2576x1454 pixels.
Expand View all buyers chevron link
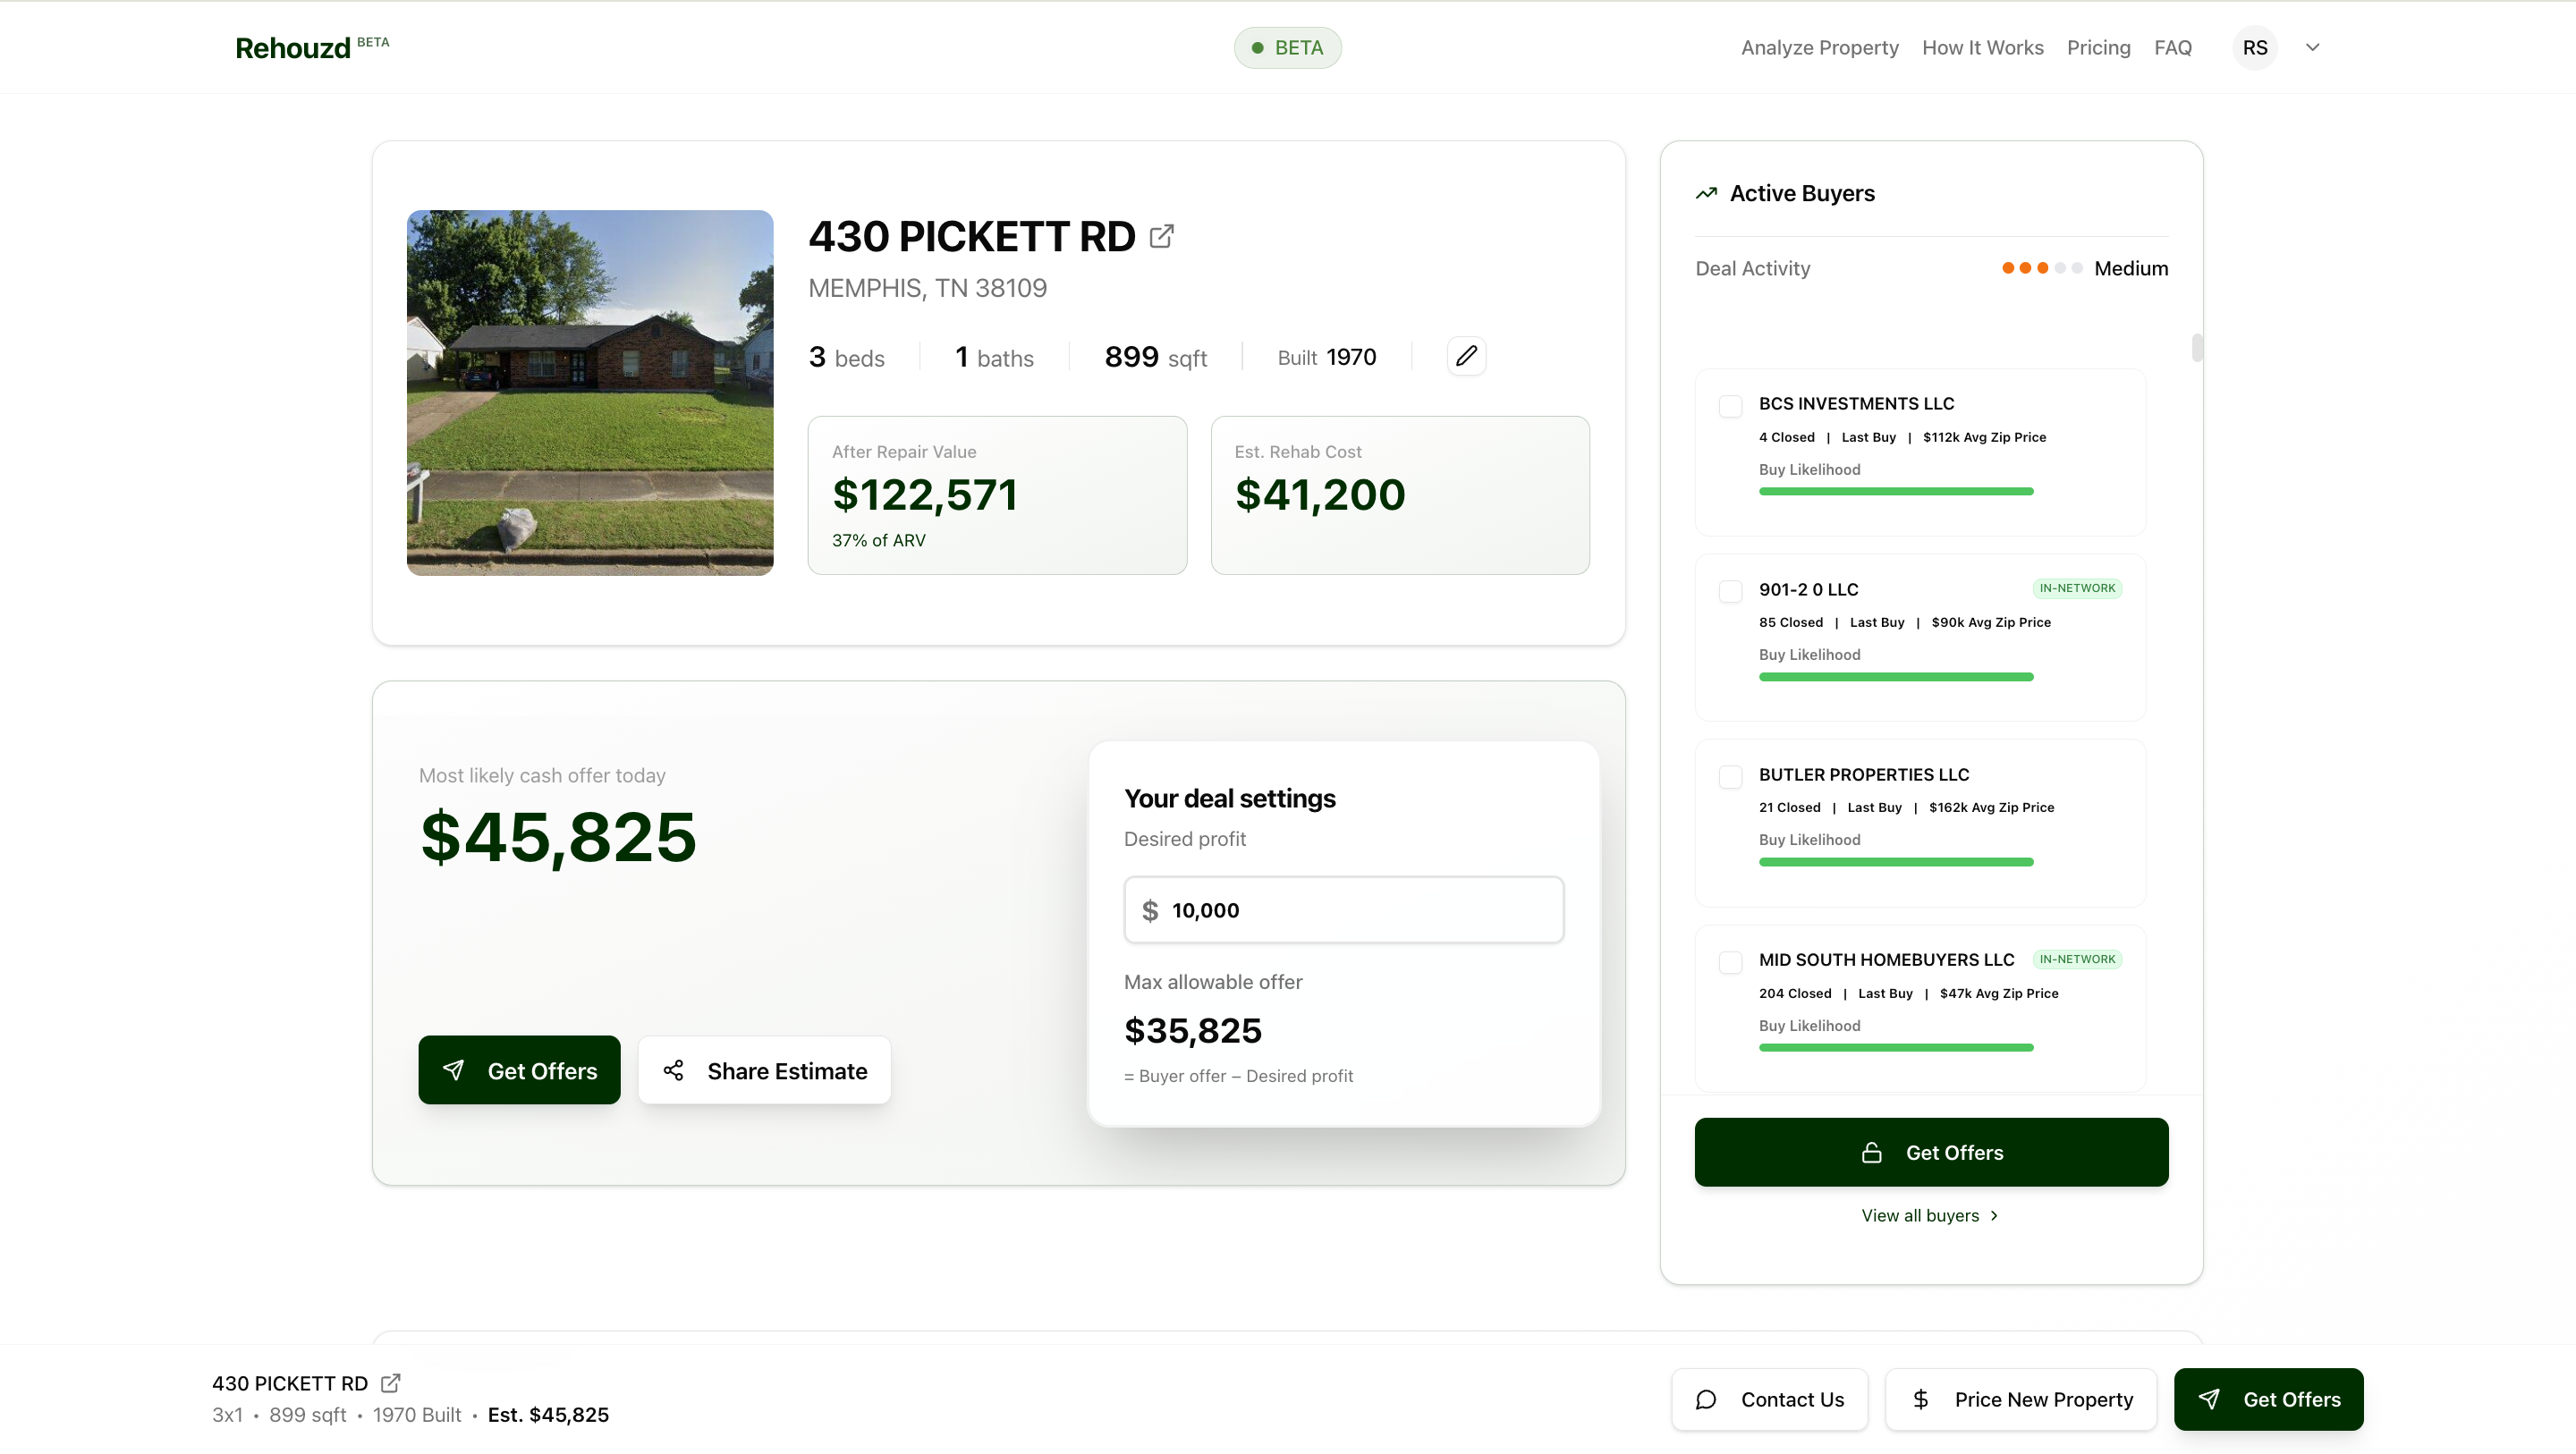[1993, 1216]
